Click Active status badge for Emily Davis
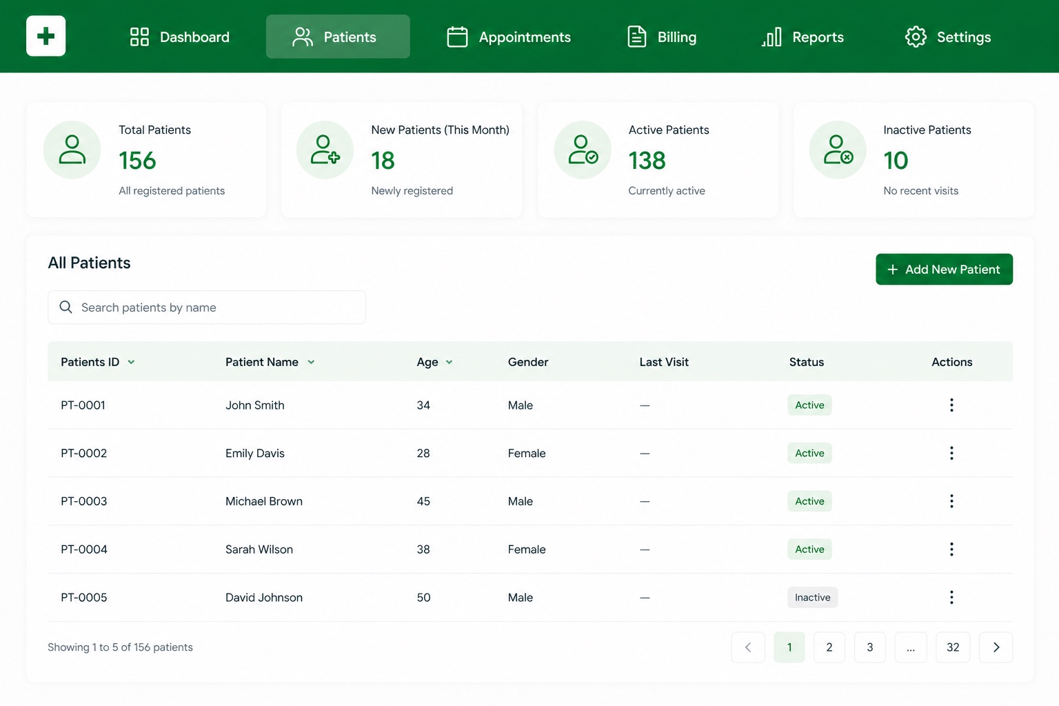Image resolution: width=1059 pixels, height=706 pixels. 809,453
